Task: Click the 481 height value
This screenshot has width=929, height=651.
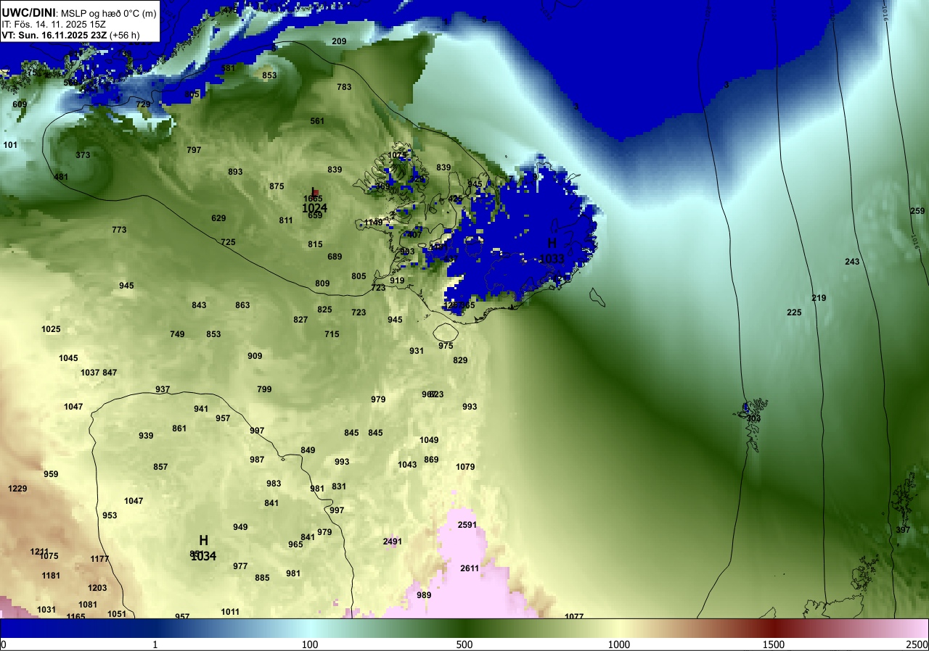Action: tap(61, 177)
